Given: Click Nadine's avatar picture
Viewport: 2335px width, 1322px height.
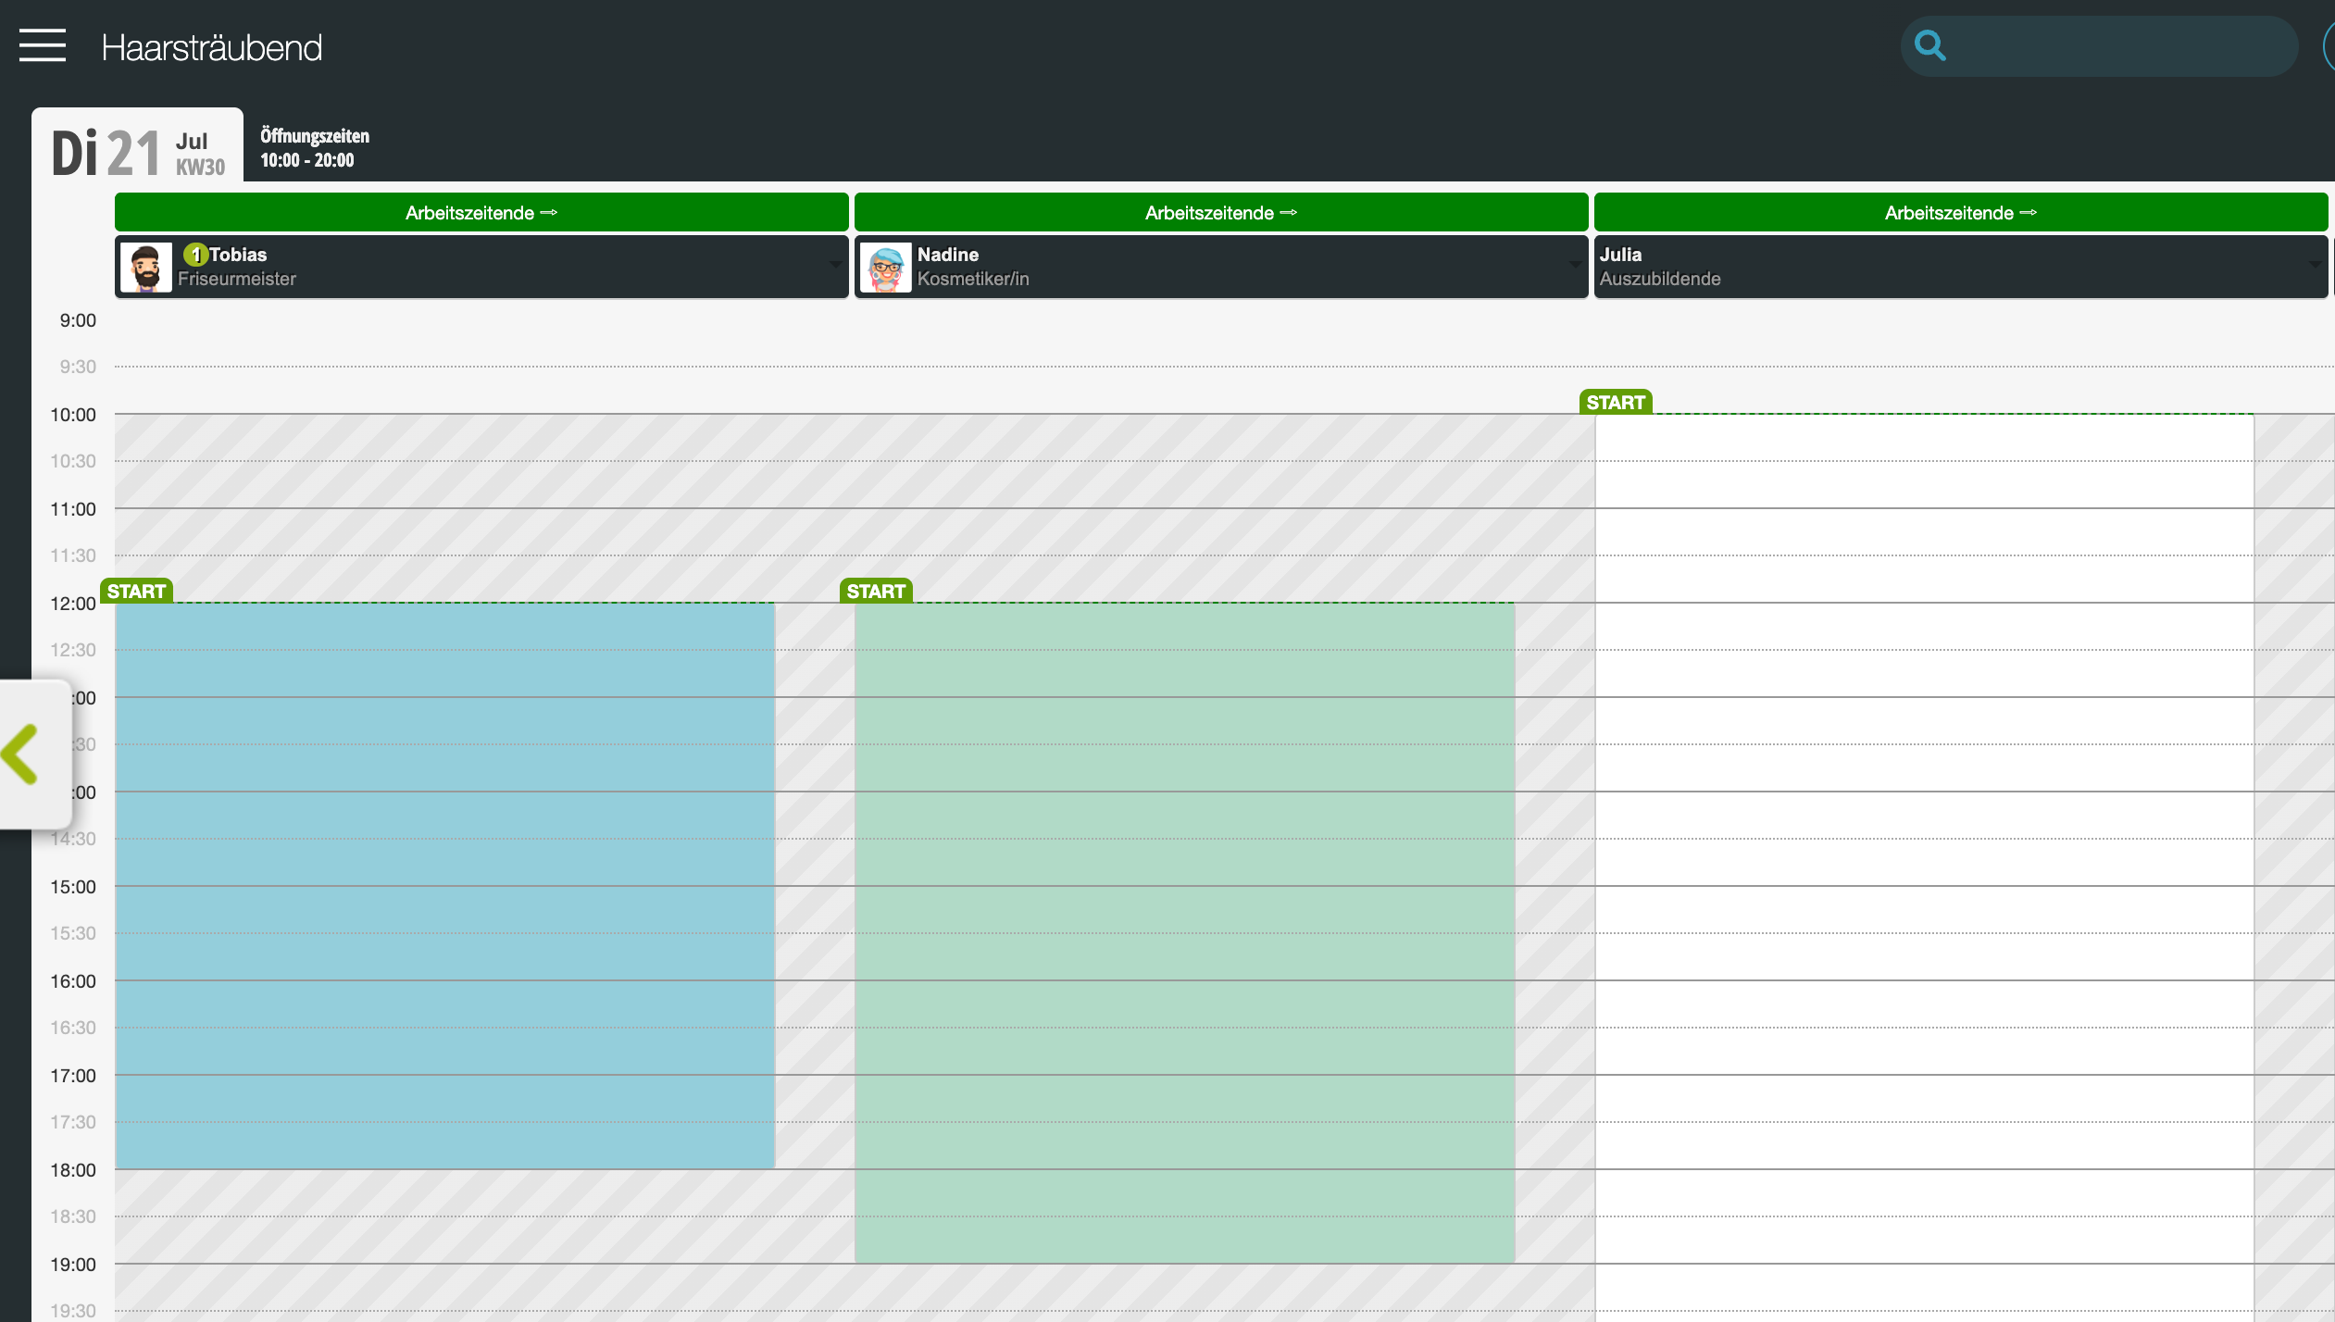Looking at the screenshot, I should click(886, 268).
